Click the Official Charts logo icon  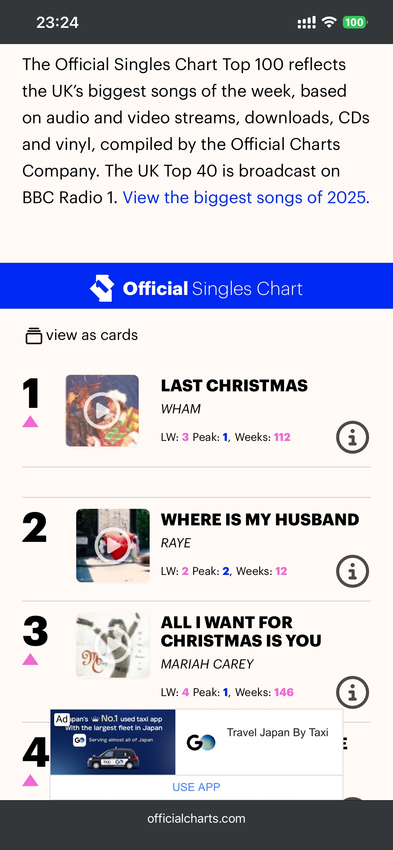102,288
